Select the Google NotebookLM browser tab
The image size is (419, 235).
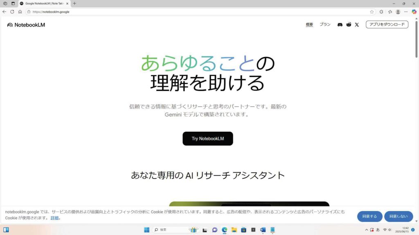44,3
